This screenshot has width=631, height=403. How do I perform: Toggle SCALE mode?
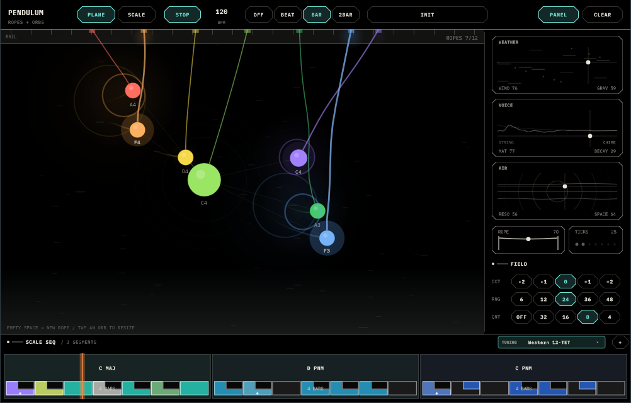point(137,15)
